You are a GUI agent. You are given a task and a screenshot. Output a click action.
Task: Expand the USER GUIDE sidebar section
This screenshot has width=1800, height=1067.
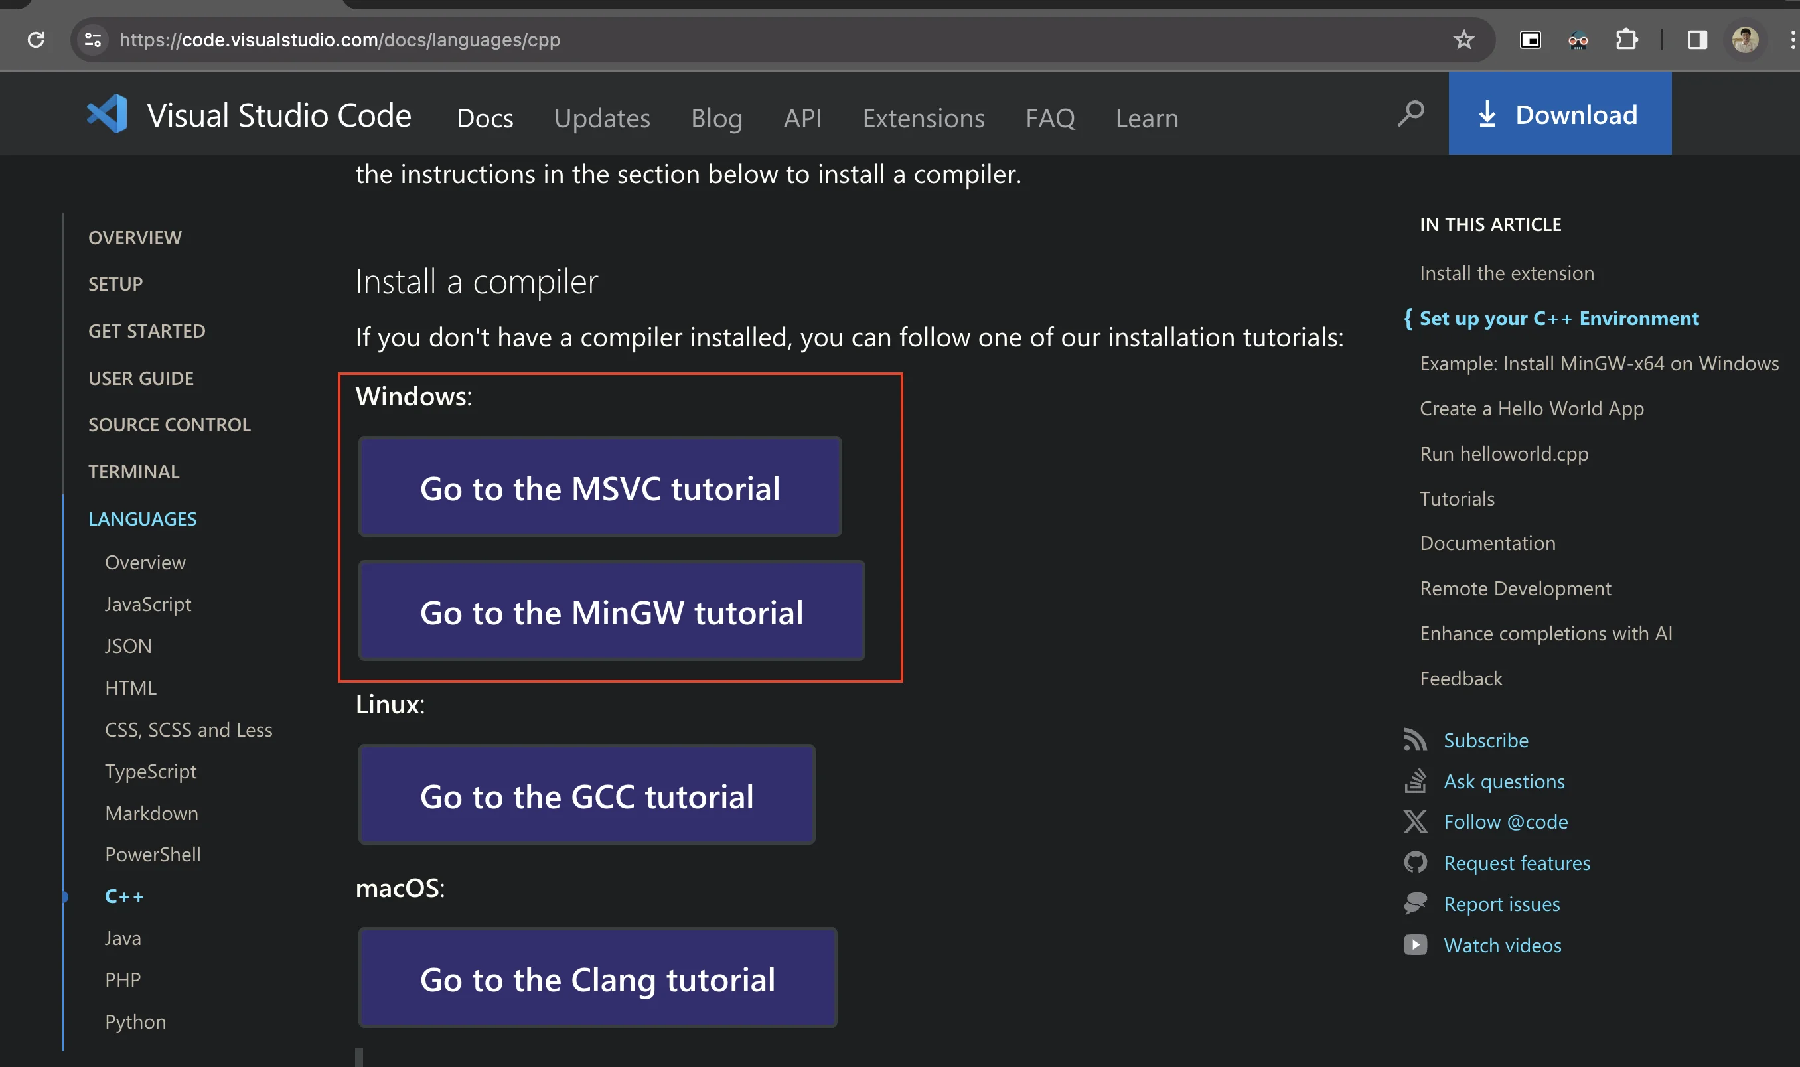(x=141, y=378)
